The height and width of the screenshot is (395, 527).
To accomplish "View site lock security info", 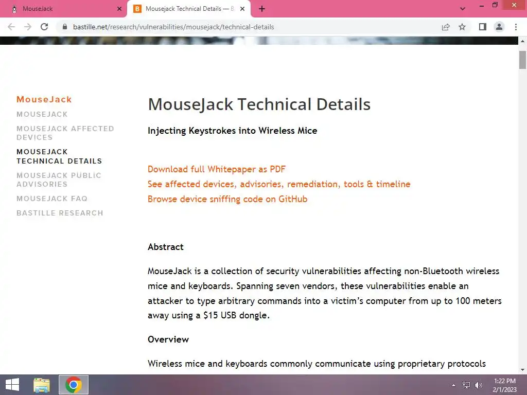I will pos(65,27).
